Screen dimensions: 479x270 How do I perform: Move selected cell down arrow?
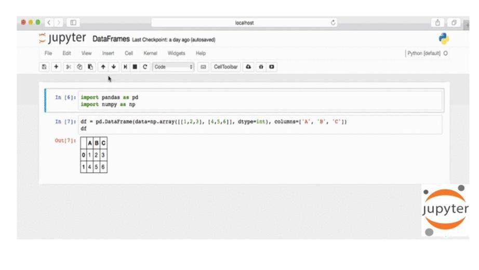pyautogui.click(x=114, y=67)
